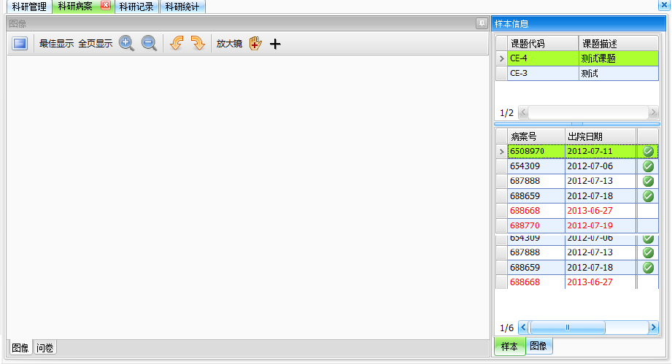Click the full-screen image view icon
This screenshot has height=364, width=672.
(x=20, y=44)
